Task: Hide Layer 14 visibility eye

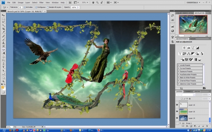Action: click(177, 118)
